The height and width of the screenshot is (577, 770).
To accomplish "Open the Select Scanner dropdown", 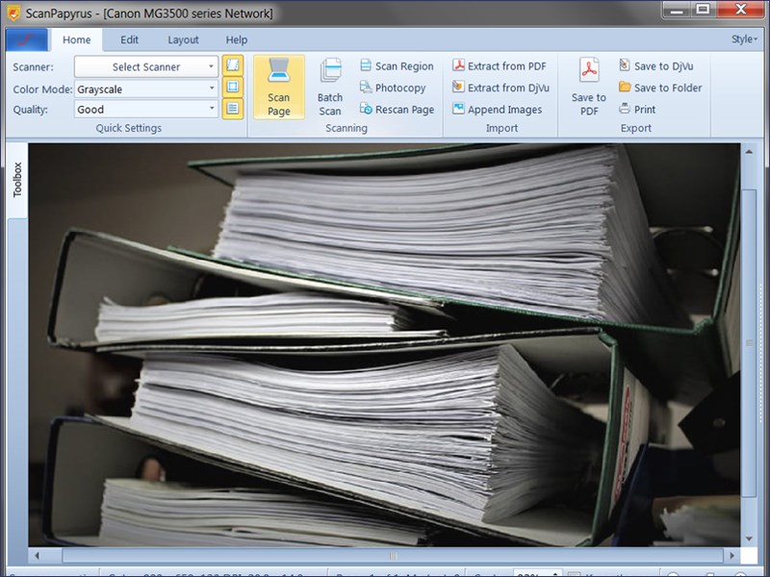I will tap(144, 65).
